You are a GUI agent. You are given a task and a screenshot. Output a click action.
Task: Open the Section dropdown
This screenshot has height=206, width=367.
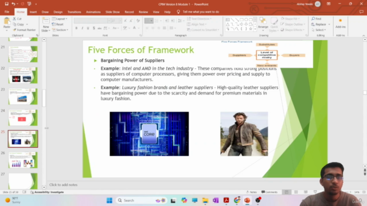[60, 30]
